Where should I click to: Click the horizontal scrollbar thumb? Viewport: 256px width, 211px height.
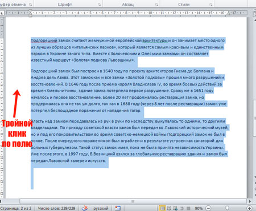[133, 201]
